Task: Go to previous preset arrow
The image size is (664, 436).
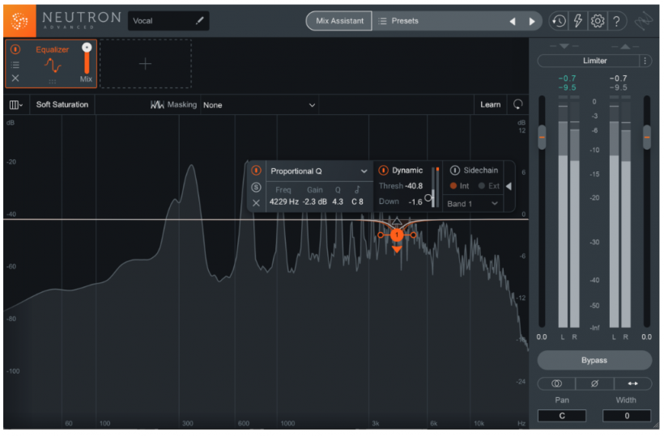Action: pos(513,21)
